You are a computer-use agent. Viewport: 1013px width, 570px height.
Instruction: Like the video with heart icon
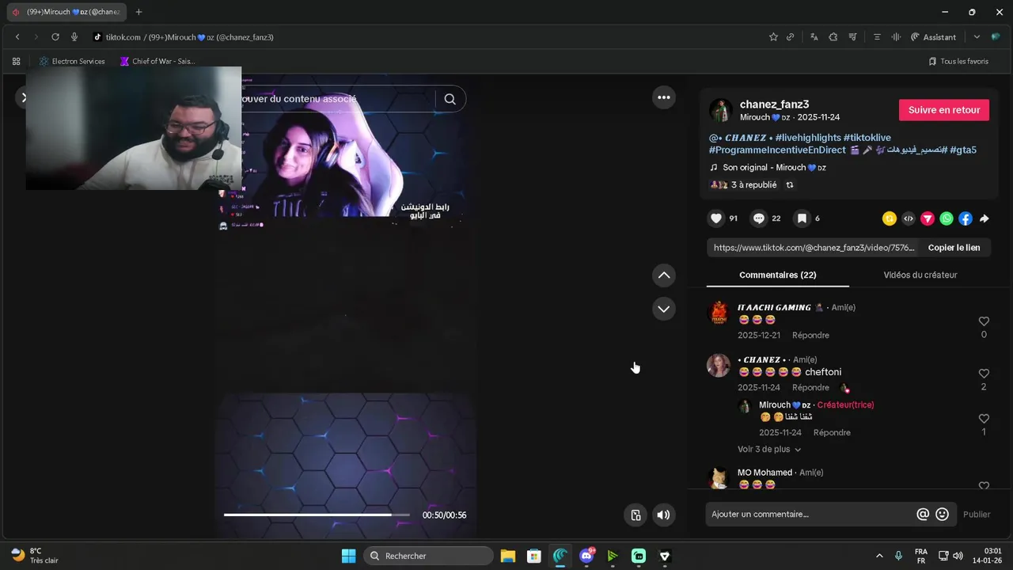(x=716, y=218)
